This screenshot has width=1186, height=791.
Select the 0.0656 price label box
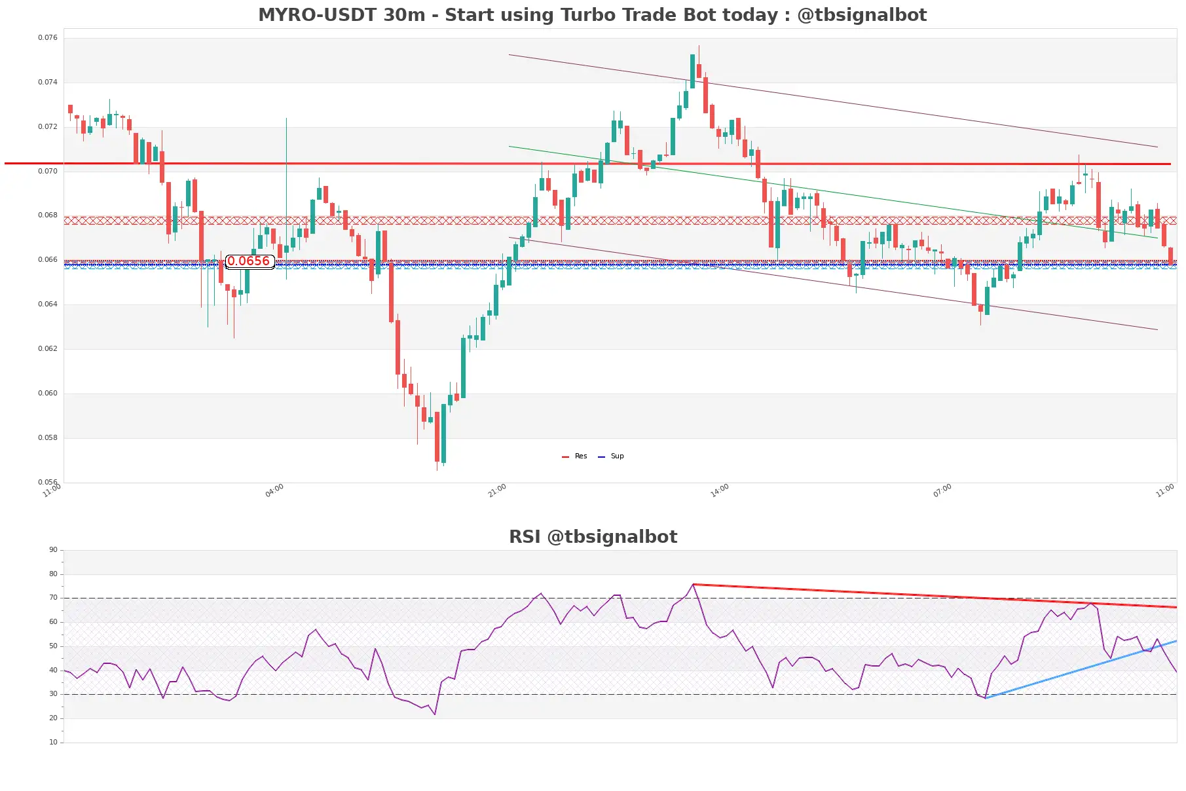250,261
